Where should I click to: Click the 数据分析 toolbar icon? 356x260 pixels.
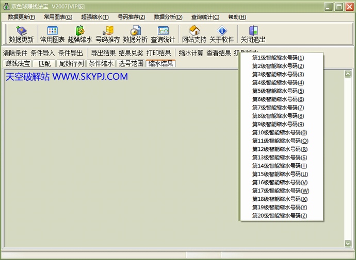tap(135, 31)
